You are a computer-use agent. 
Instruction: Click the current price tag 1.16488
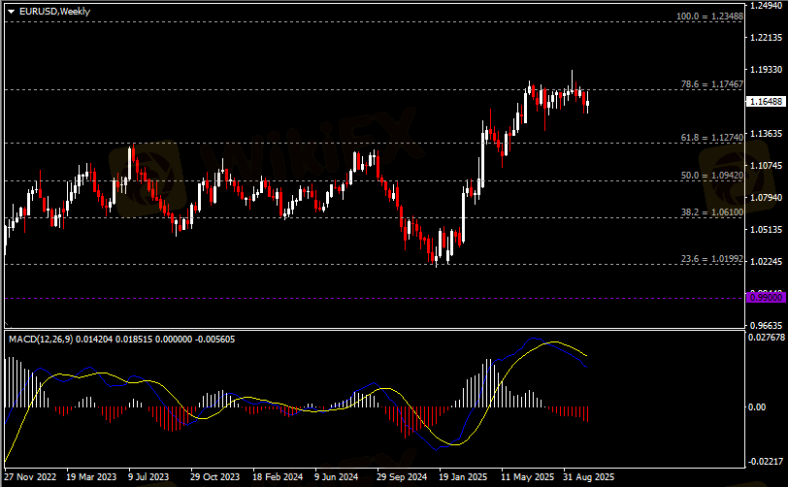766,102
